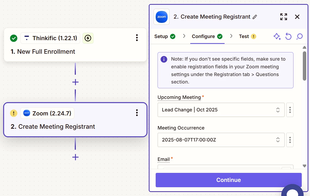This screenshot has height=196, width=310.
Task: Click the green check status on Thinkific step
Action: (14, 38)
